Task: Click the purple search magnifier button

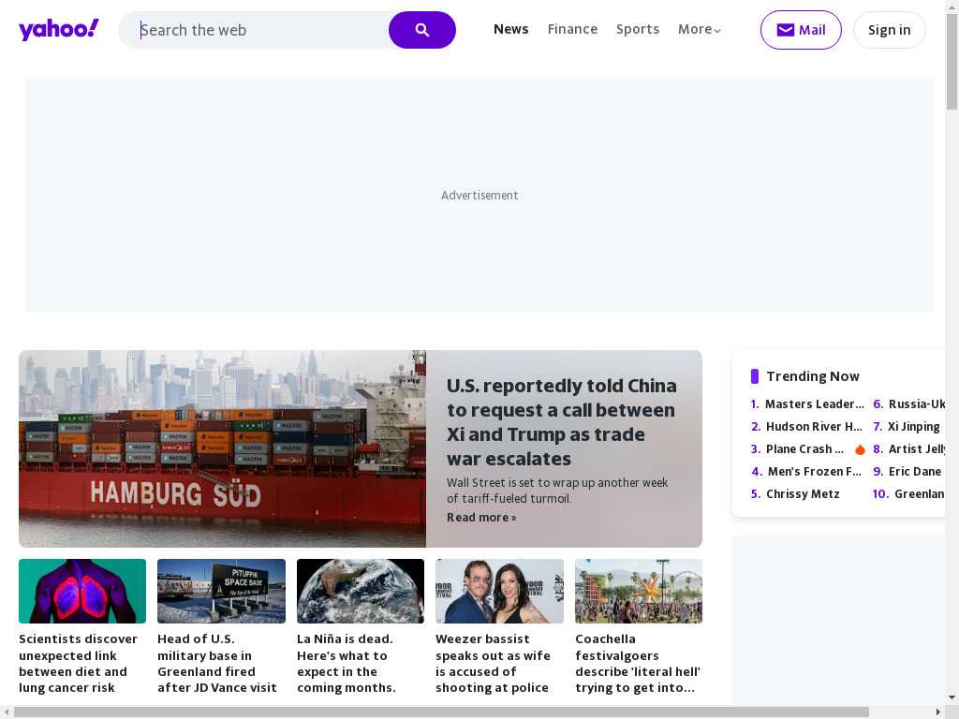Action: point(422,30)
